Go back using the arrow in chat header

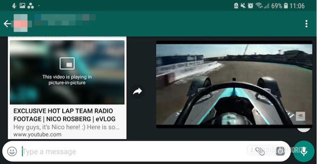[7, 24]
